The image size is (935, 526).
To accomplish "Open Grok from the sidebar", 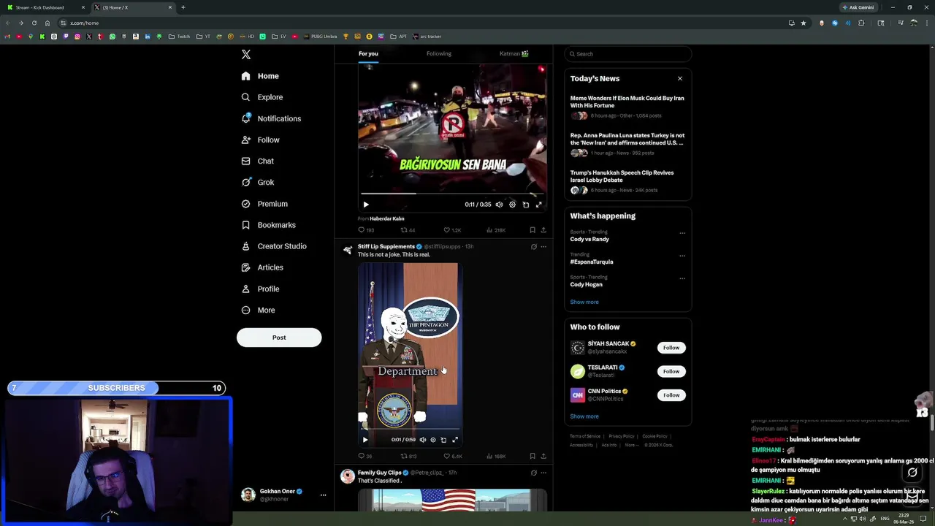I will click(257, 183).
